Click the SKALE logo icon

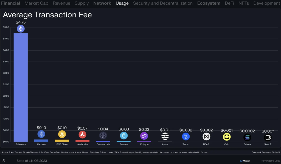268,137
